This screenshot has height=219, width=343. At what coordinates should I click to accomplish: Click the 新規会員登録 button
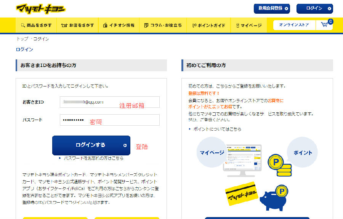(x=272, y=8)
